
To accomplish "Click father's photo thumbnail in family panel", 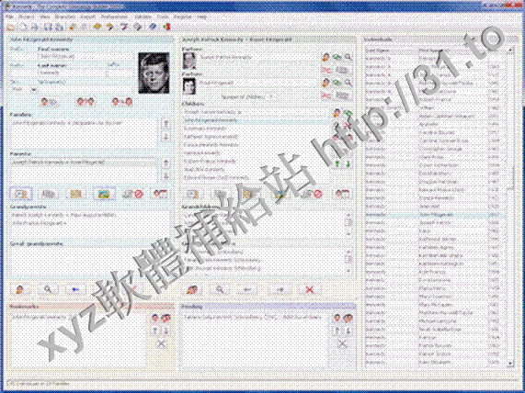I will (189, 61).
